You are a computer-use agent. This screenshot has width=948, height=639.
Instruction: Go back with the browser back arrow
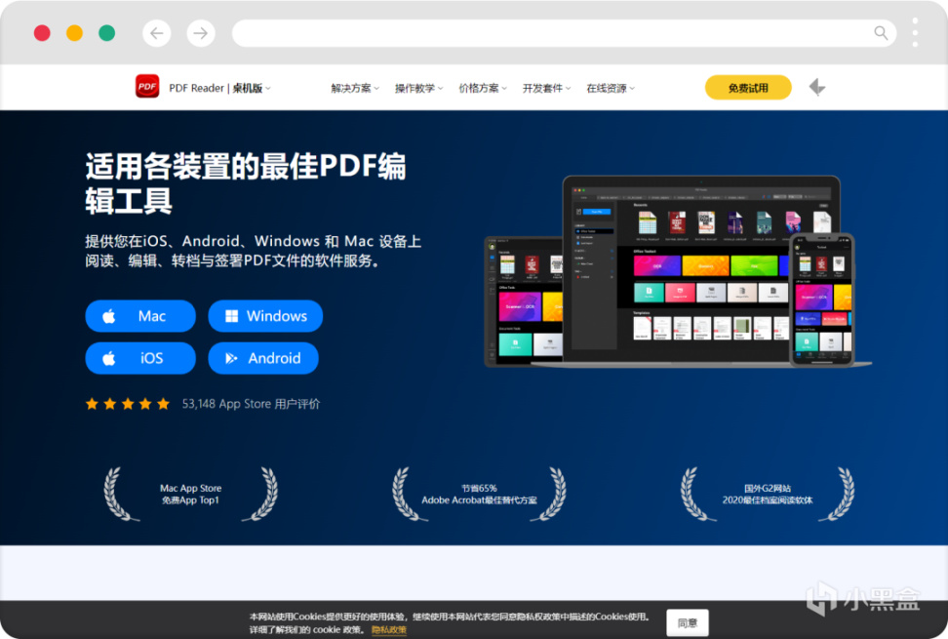point(157,33)
